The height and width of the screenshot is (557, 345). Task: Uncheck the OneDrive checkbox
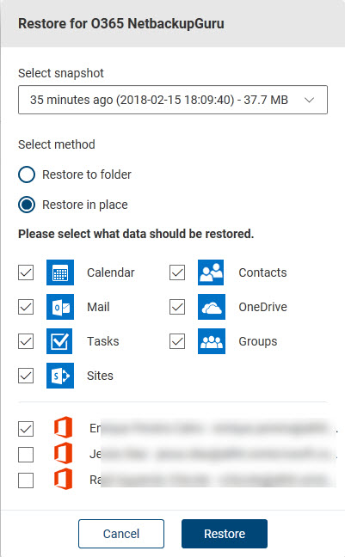(177, 307)
